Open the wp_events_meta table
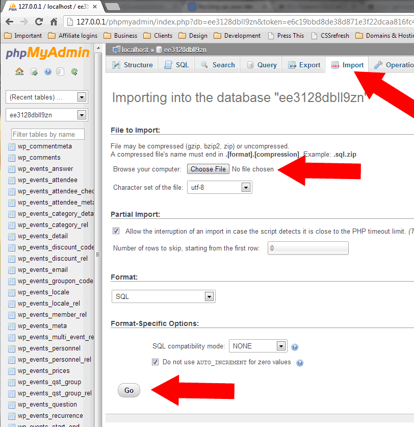Image resolution: width=414 pixels, height=427 pixels. point(42,326)
